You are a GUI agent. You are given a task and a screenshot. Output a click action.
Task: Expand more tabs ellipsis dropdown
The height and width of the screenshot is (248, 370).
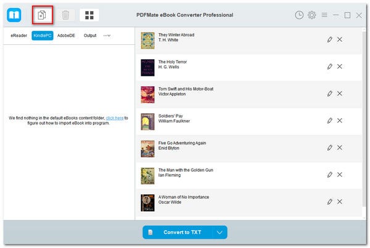(x=107, y=36)
